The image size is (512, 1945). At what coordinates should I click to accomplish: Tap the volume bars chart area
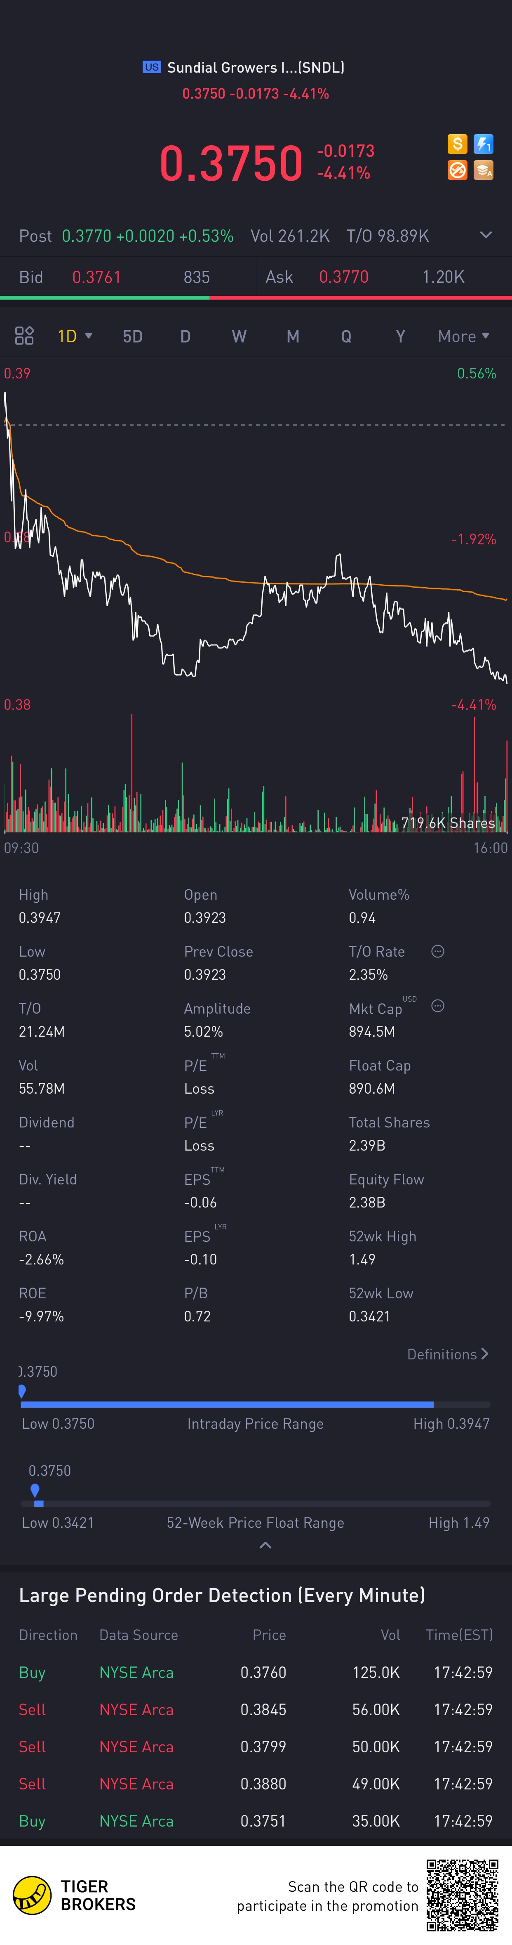click(x=256, y=774)
